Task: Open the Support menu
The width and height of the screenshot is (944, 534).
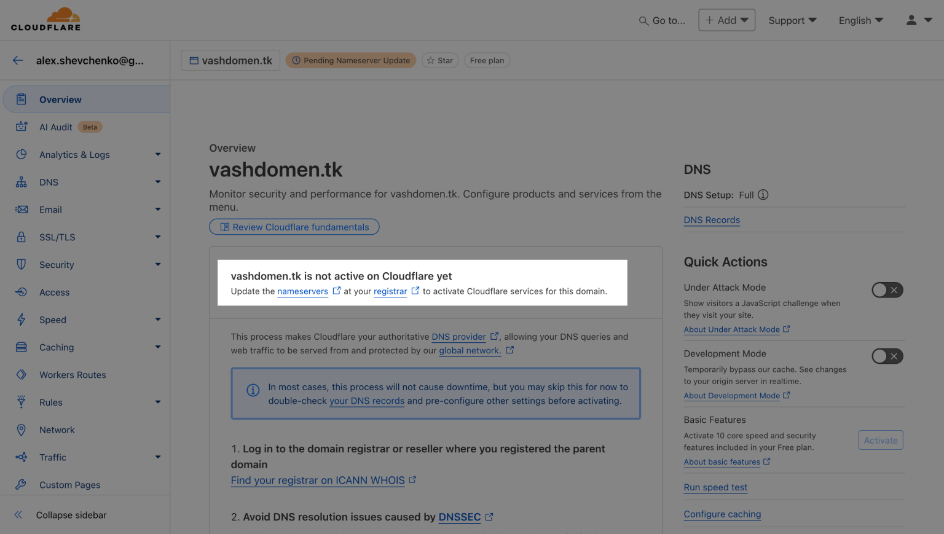Action: [x=792, y=20]
